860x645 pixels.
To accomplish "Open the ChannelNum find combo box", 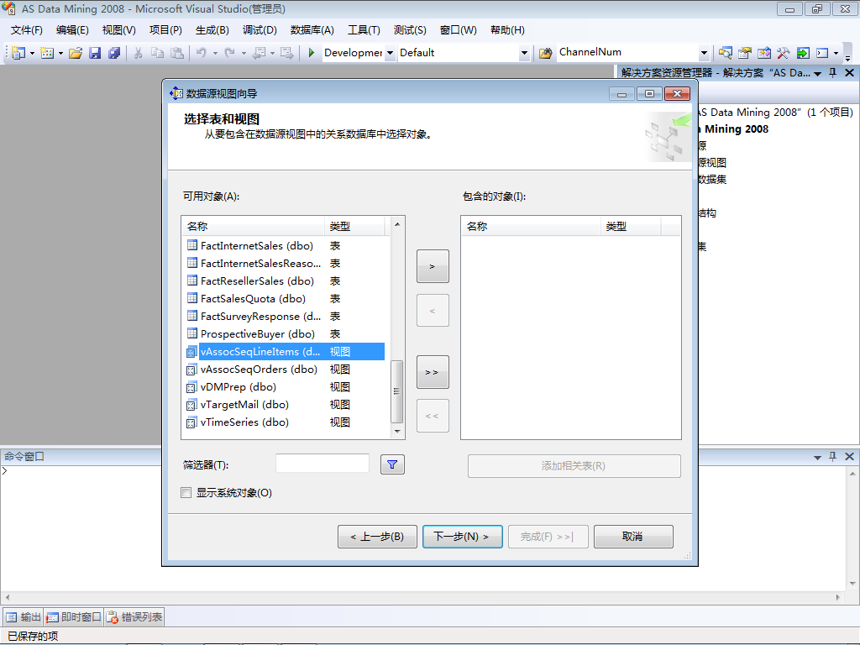I will pyautogui.click(x=704, y=53).
